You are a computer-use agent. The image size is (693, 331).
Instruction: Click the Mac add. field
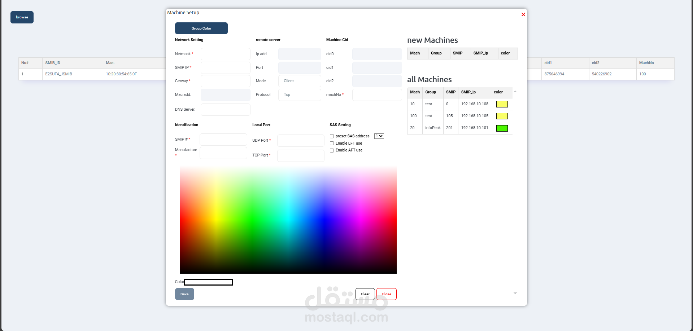(226, 95)
